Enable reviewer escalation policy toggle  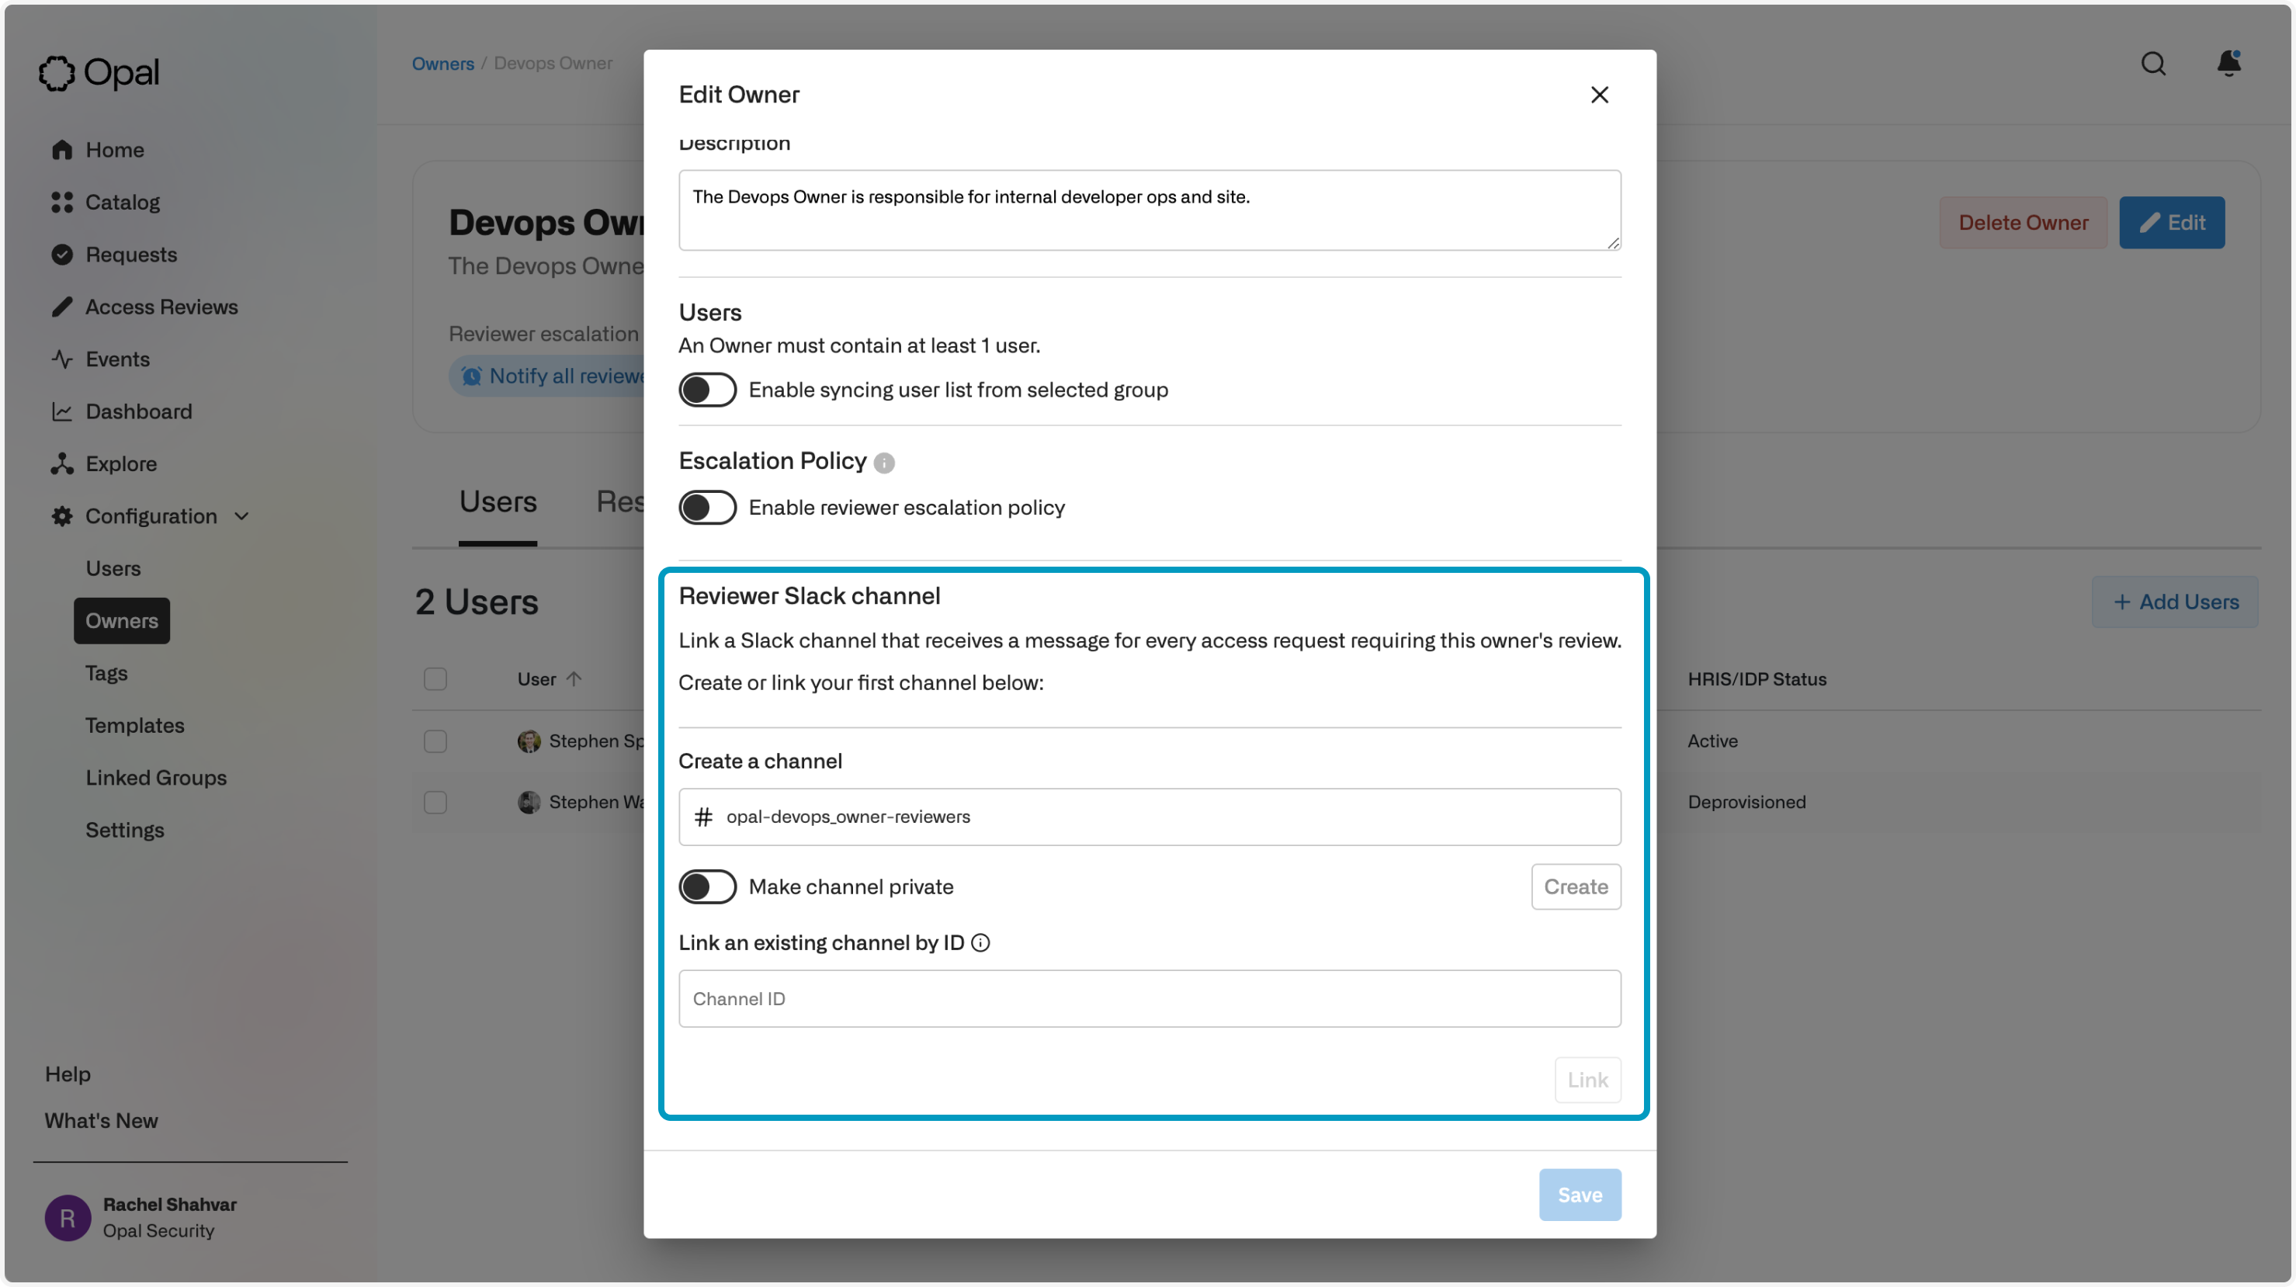click(x=707, y=507)
